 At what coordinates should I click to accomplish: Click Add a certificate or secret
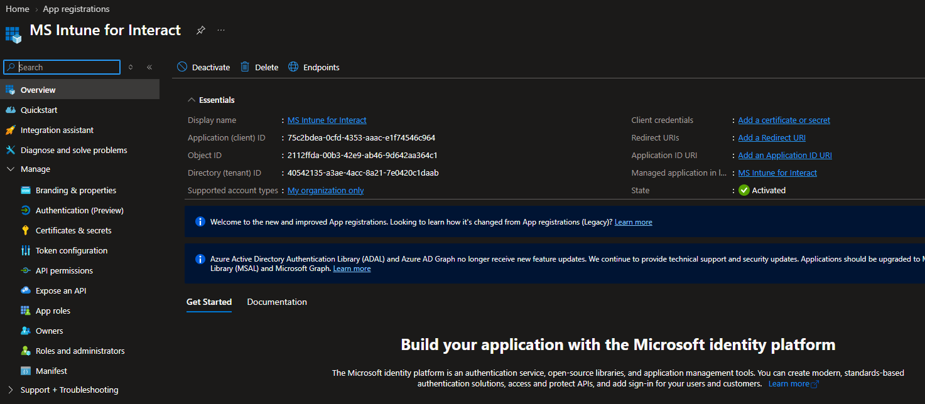[784, 120]
